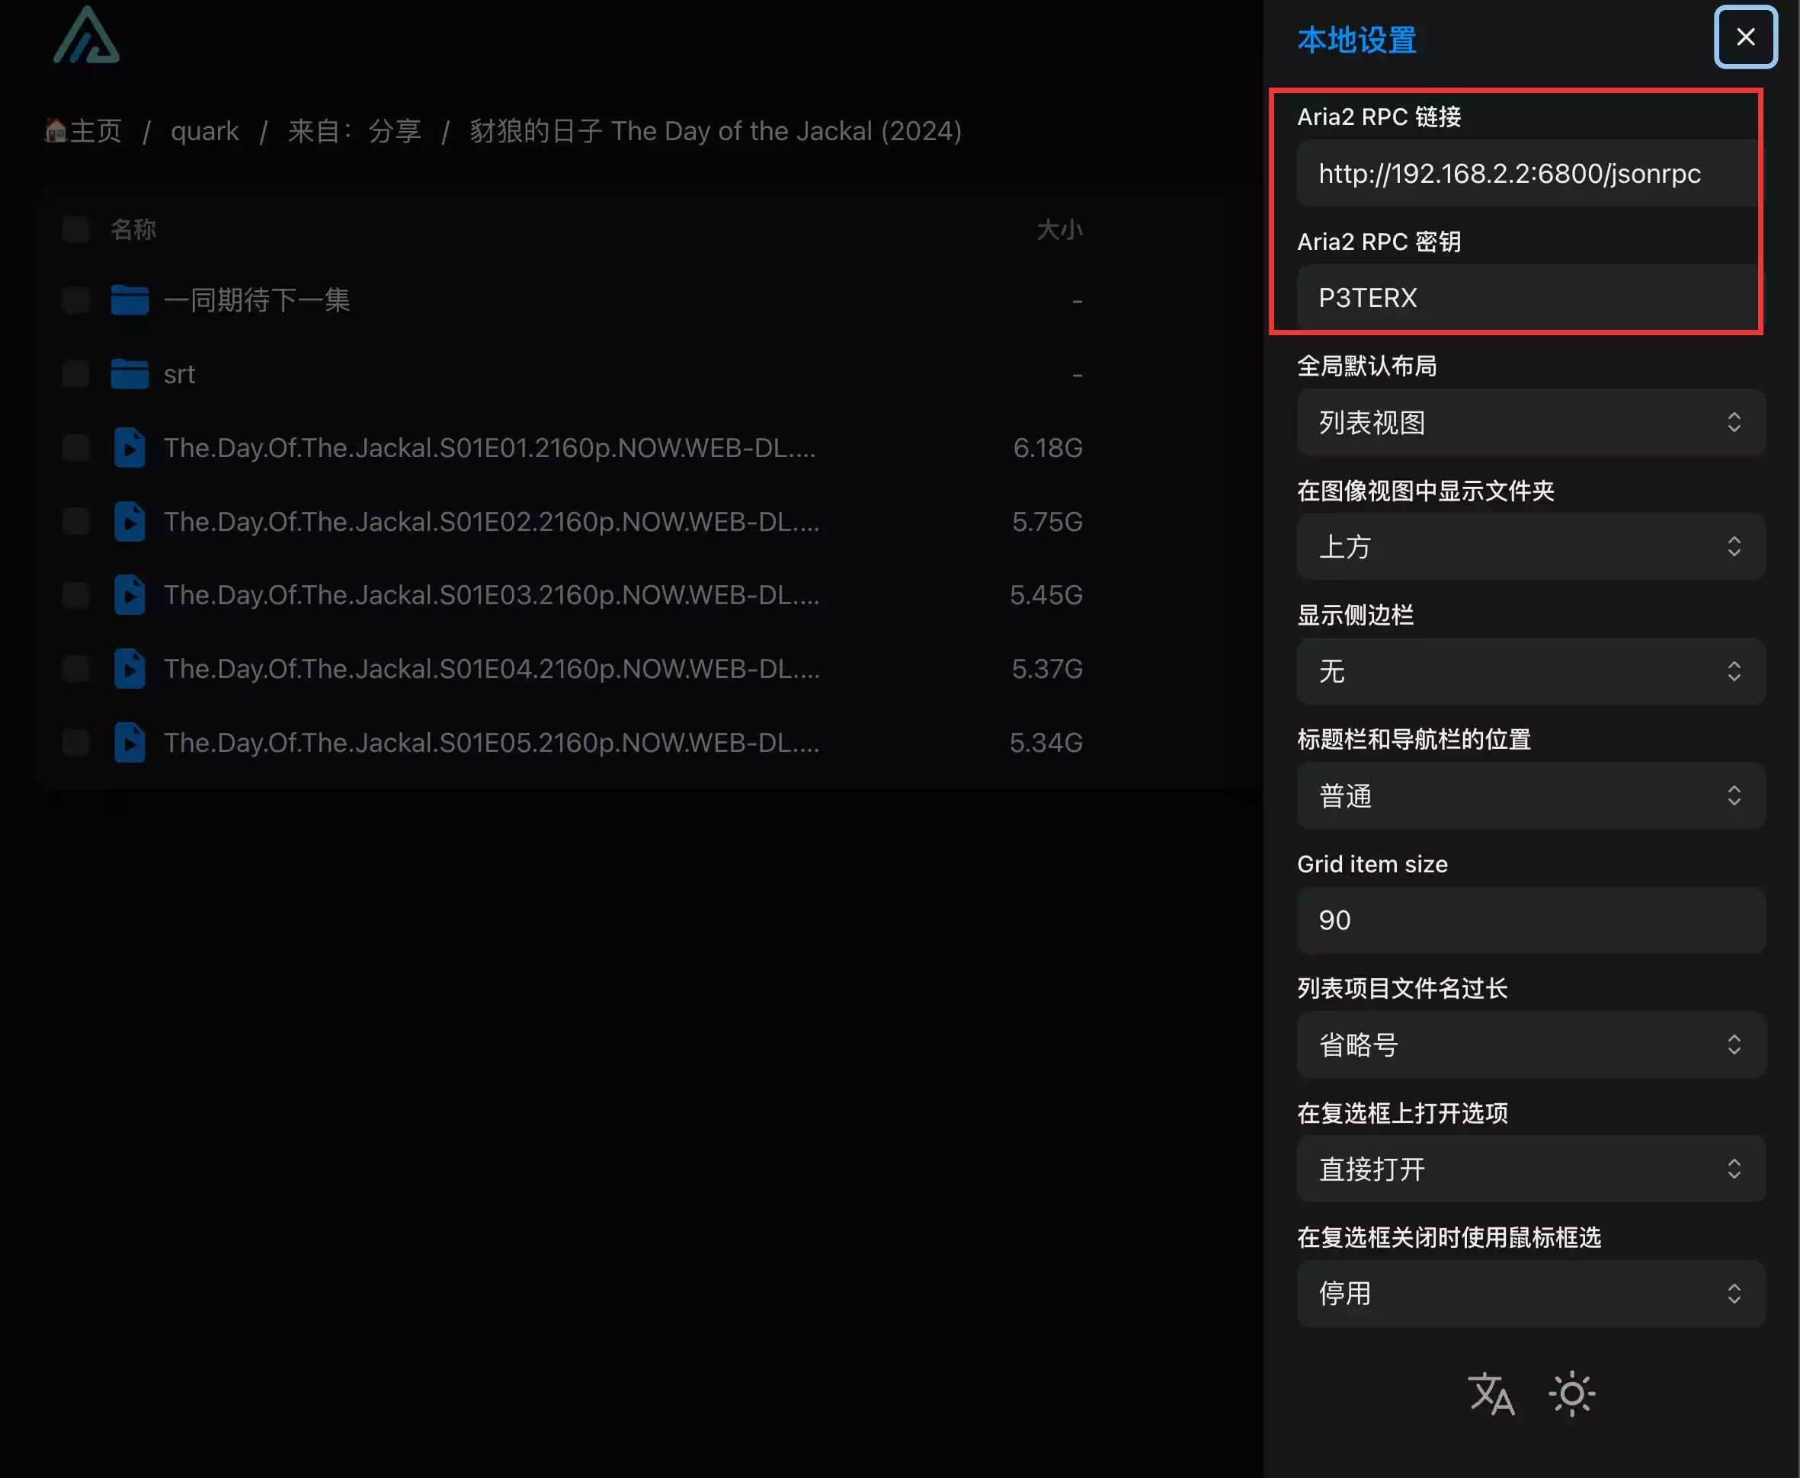Click the folder icon of 一同期待下一集
Image resolution: width=1800 pixels, height=1478 pixels.
click(x=130, y=299)
